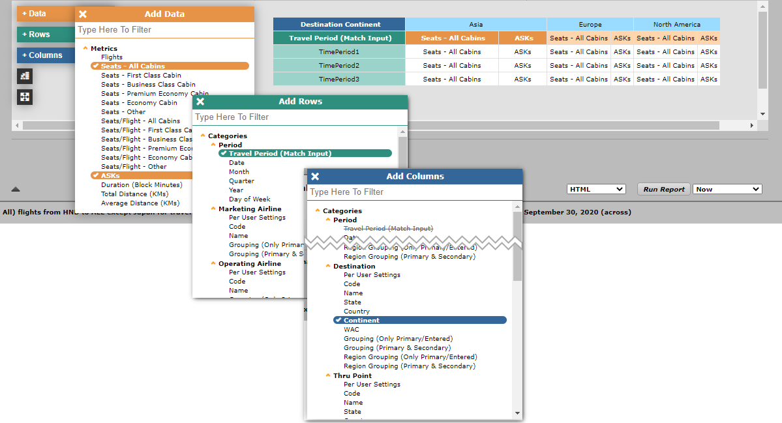782x423 pixels.
Task: Open the + Rows panel button
Action: [46, 35]
